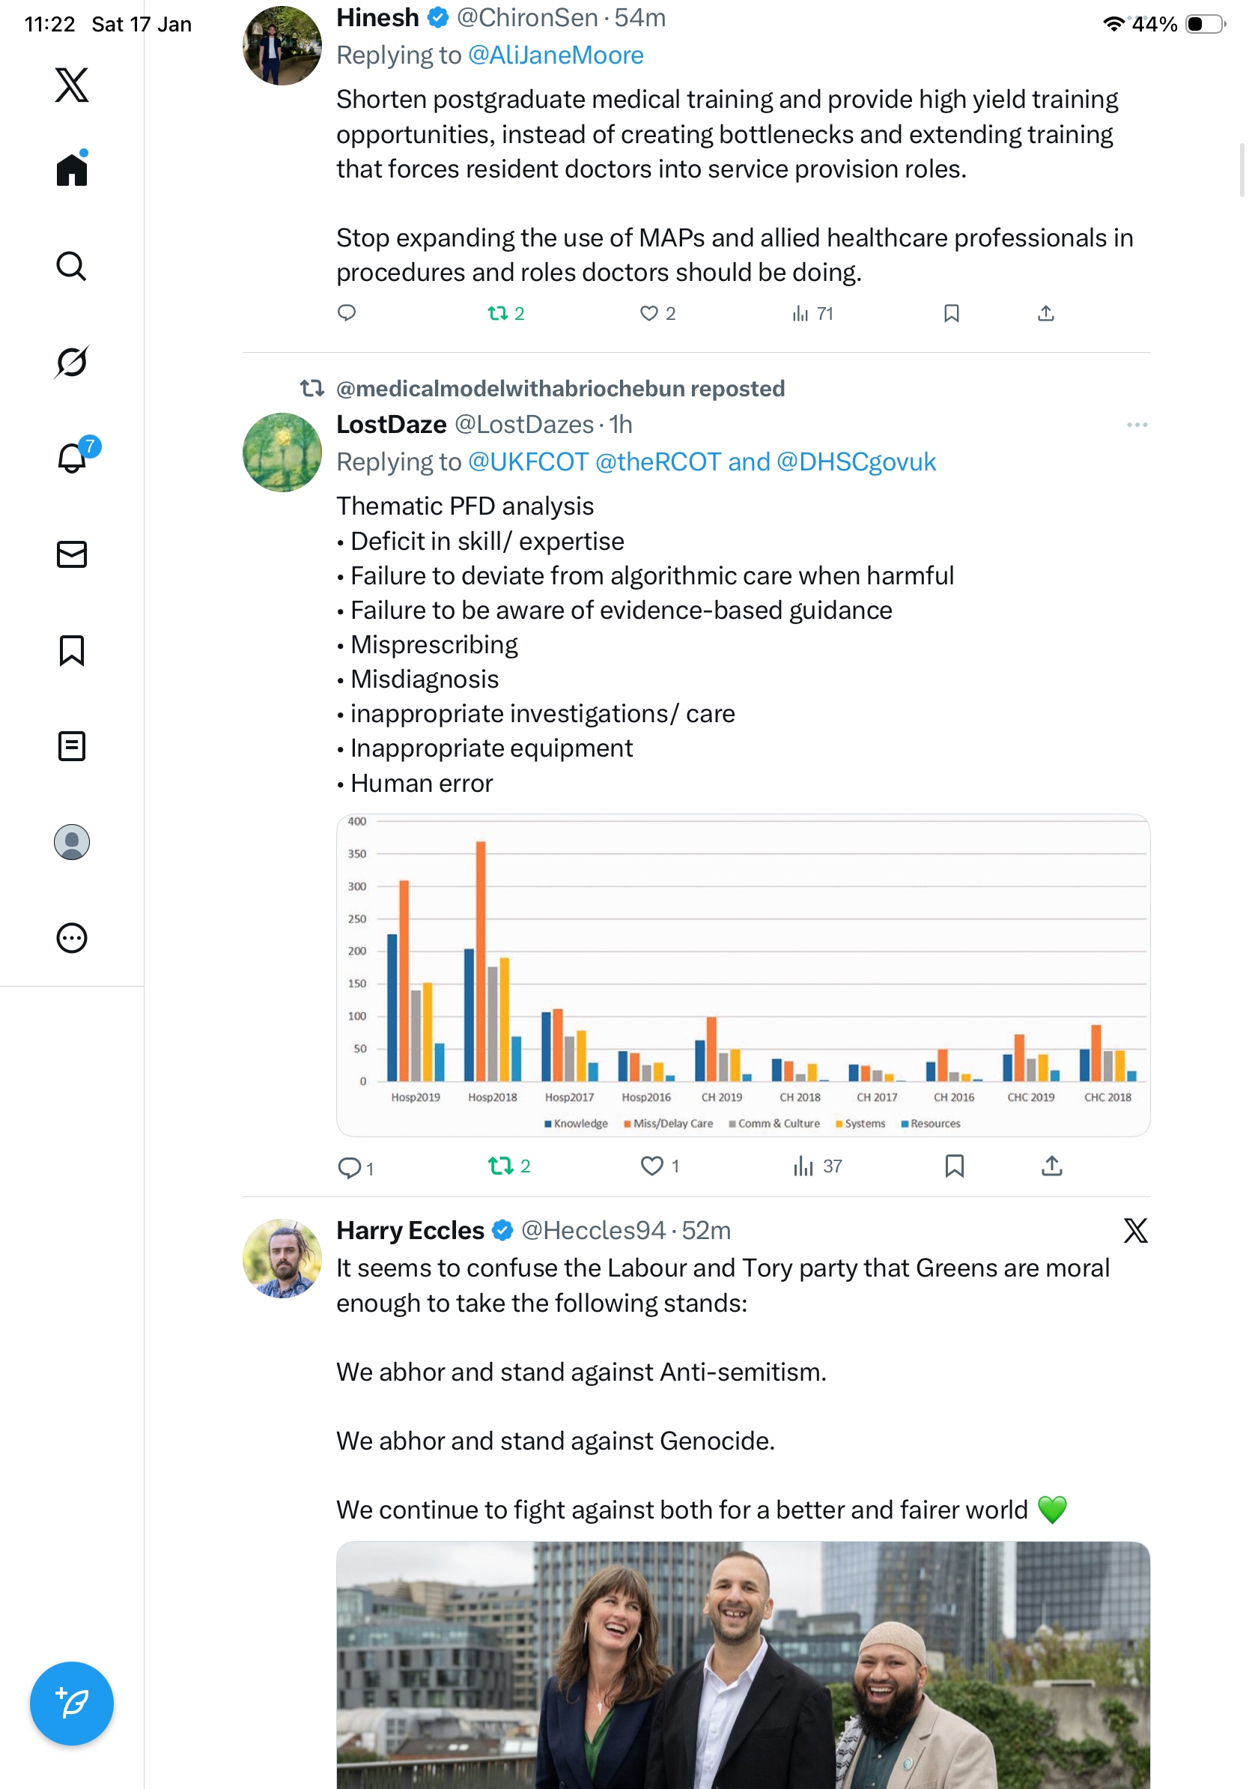
Task: Open the @UKFCOT mention link
Action: (x=527, y=462)
